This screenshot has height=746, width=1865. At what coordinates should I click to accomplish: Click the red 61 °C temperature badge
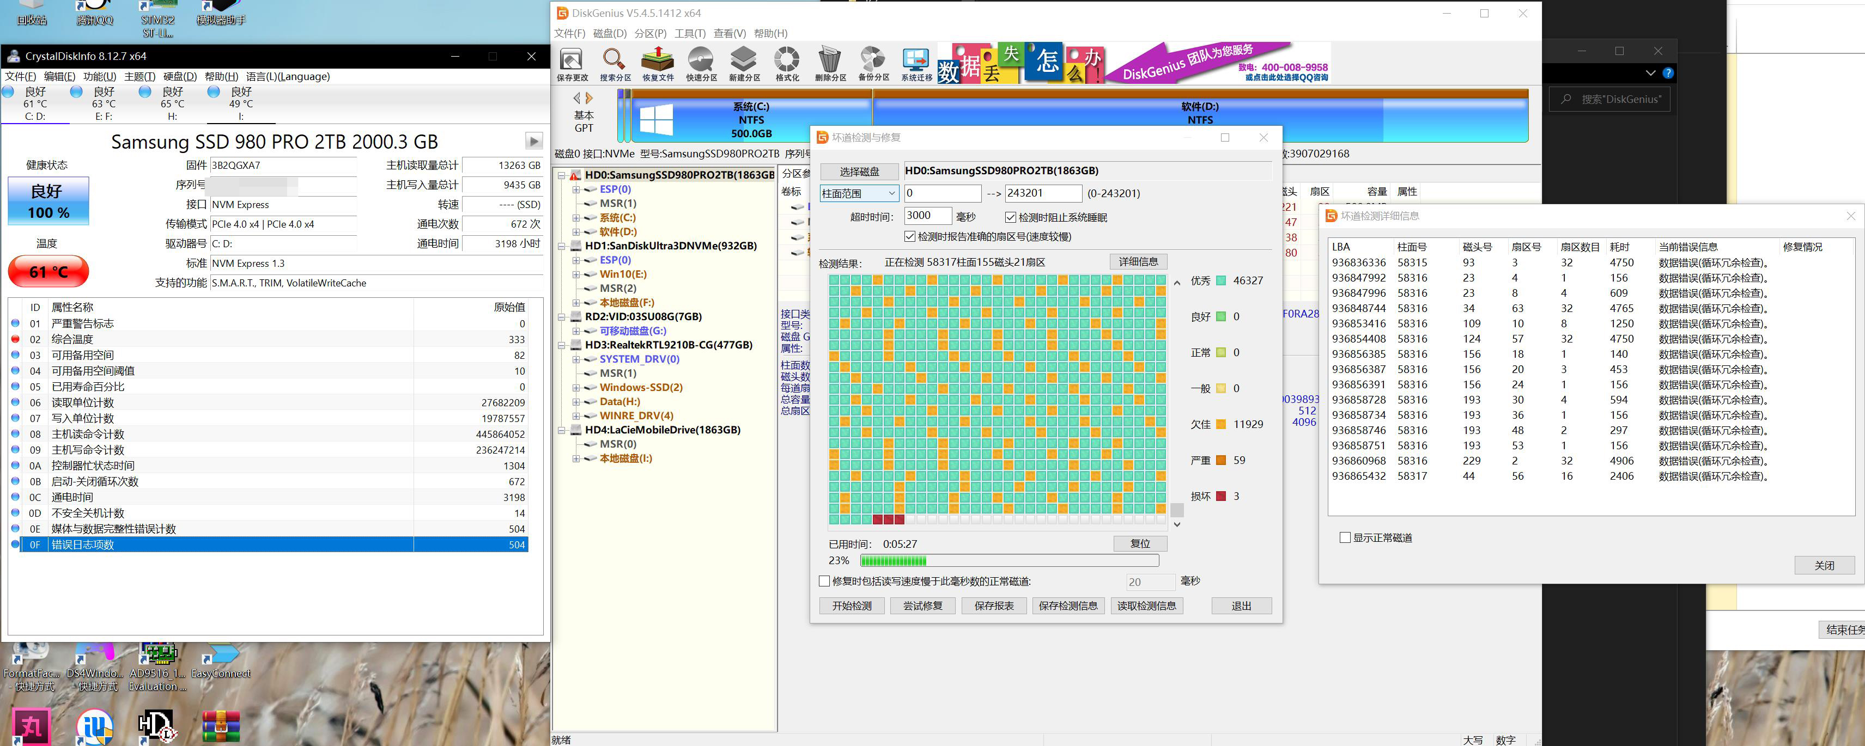click(48, 272)
